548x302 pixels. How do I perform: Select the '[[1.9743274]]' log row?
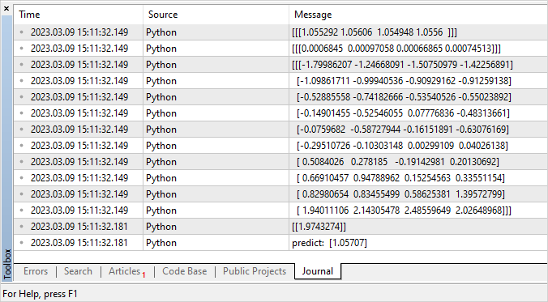click(x=280, y=227)
